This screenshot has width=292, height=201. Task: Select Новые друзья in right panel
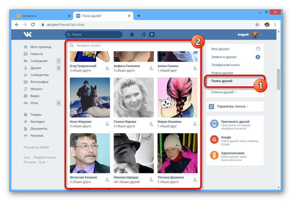222,73
